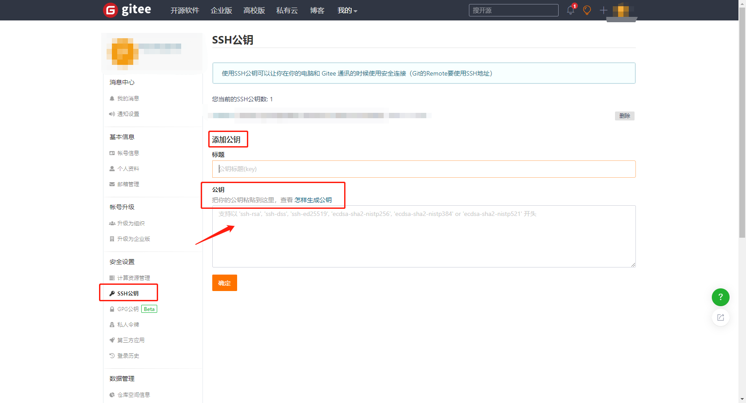Image resolution: width=746 pixels, height=403 pixels.
Task: Open 高校版 in top navigation
Action: tap(254, 10)
